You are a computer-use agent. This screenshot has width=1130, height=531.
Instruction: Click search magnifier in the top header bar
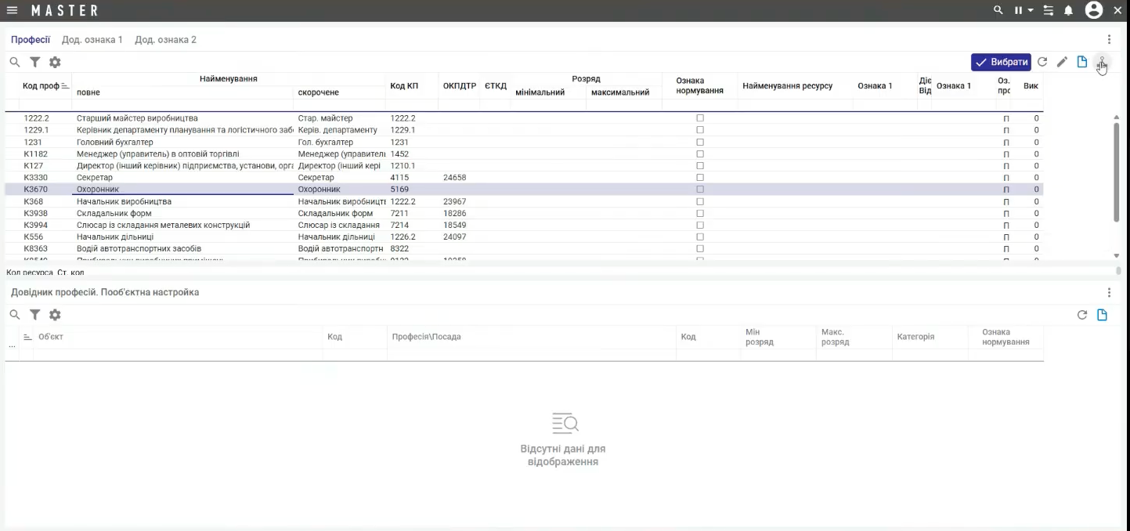pos(998,10)
